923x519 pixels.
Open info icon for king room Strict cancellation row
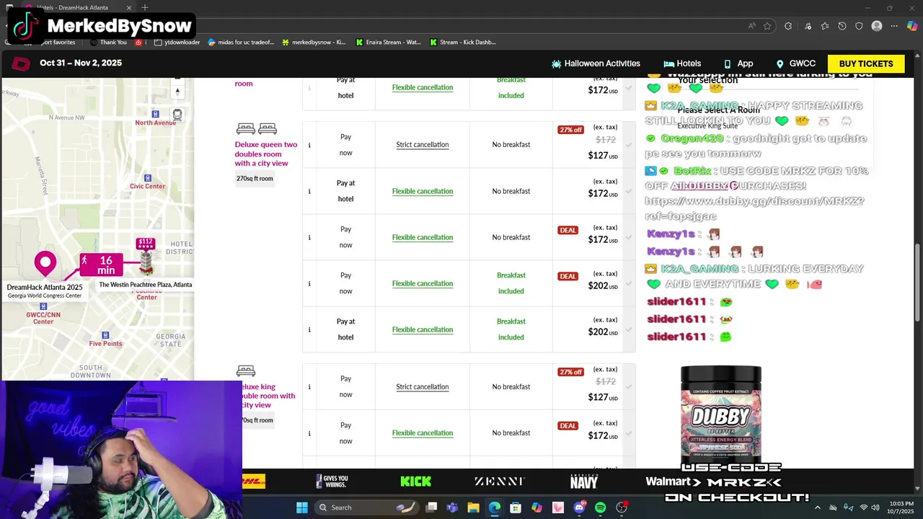tap(309, 387)
